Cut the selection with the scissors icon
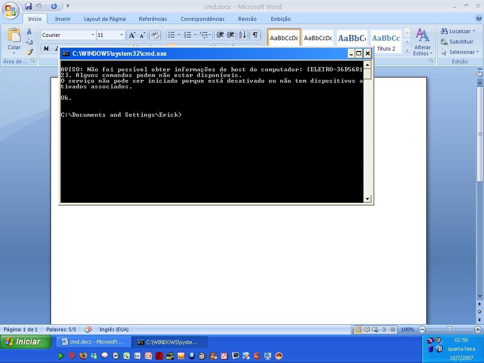This screenshot has height=363, width=484. pos(29,31)
